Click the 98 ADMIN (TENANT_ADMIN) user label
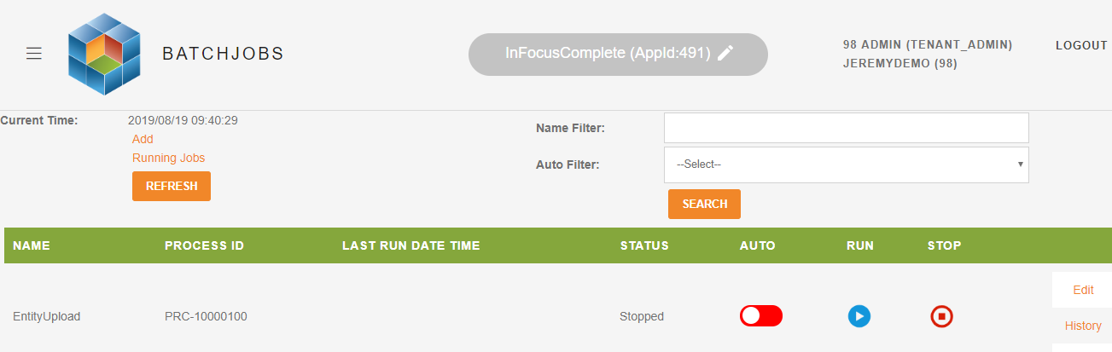 [x=928, y=45]
